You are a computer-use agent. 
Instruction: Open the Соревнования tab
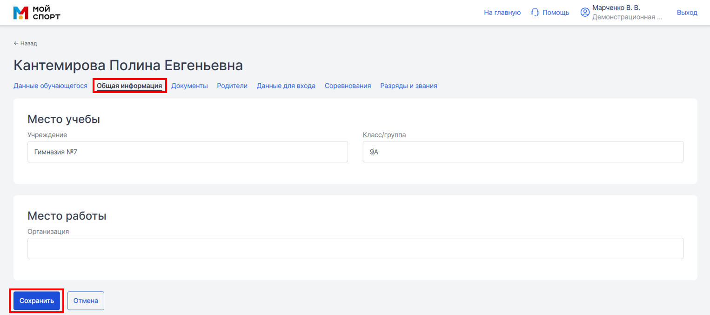(348, 86)
